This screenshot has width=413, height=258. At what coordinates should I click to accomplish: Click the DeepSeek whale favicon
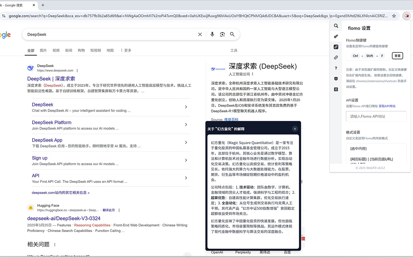31,68
